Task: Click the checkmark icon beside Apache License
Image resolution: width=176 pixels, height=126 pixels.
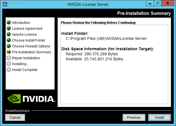Action: pos(9,35)
